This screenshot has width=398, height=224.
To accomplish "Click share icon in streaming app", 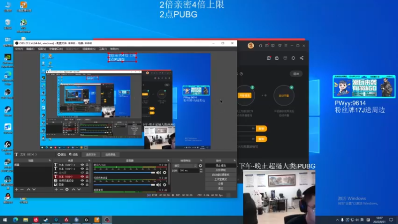I will pyautogui.click(x=301, y=58).
